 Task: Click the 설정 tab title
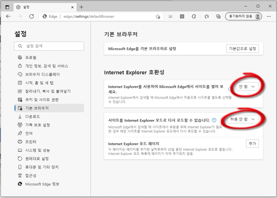pos(26,7)
